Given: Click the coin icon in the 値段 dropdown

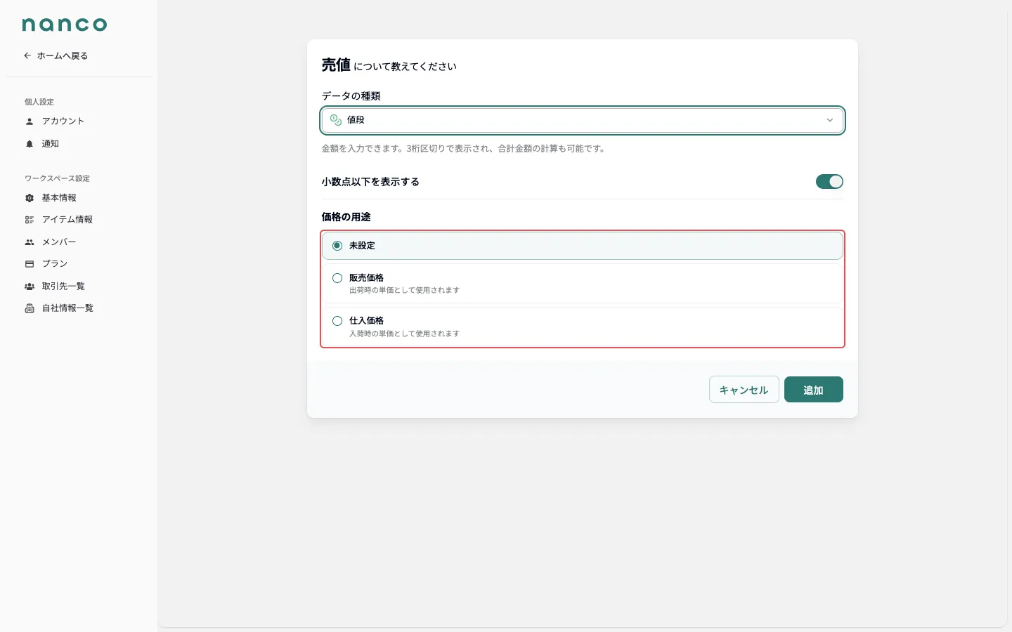Looking at the screenshot, I should coord(336,120).
